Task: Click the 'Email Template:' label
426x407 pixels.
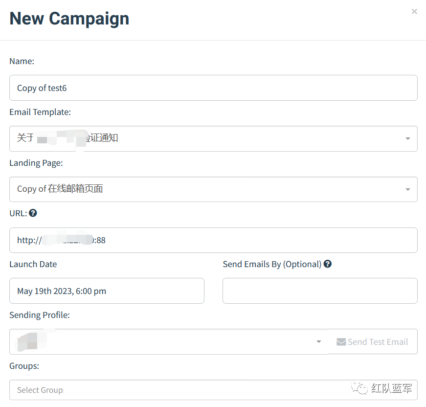Action: pyautogui.click(x=40, y=112)
